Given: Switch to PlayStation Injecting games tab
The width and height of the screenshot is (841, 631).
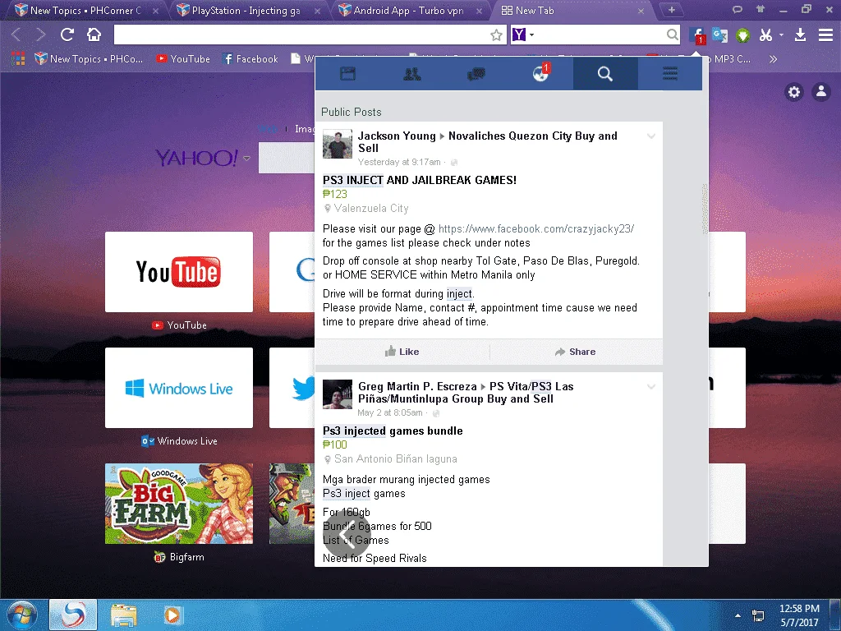Looking at the screenshot, I should point(246,10).
